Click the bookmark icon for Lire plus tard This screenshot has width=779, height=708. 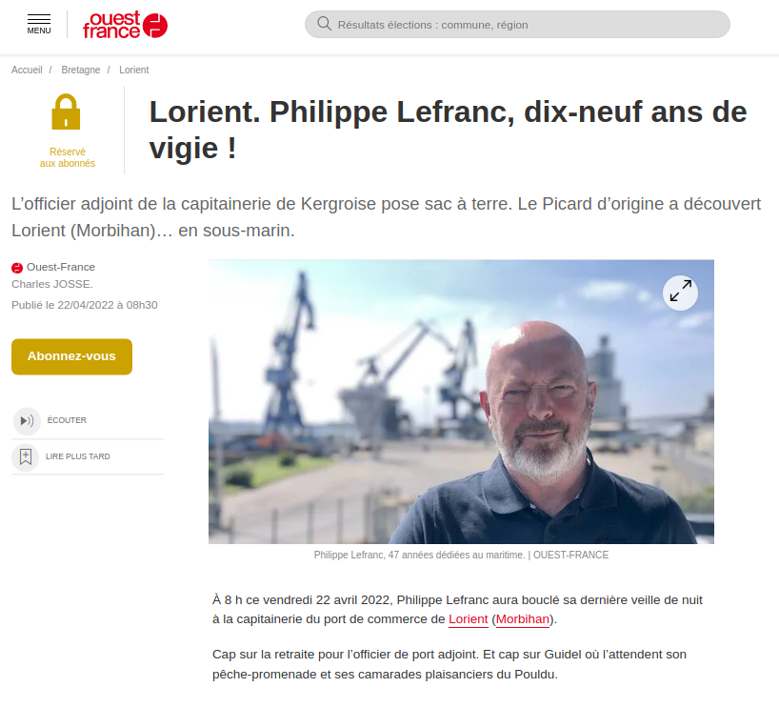click(x=26, y=456)
